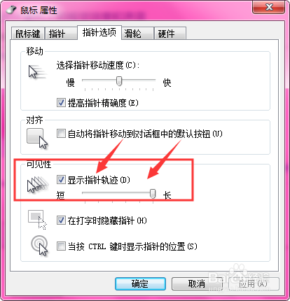
Task: Click the 取消 button
Action: coord(197,283)
